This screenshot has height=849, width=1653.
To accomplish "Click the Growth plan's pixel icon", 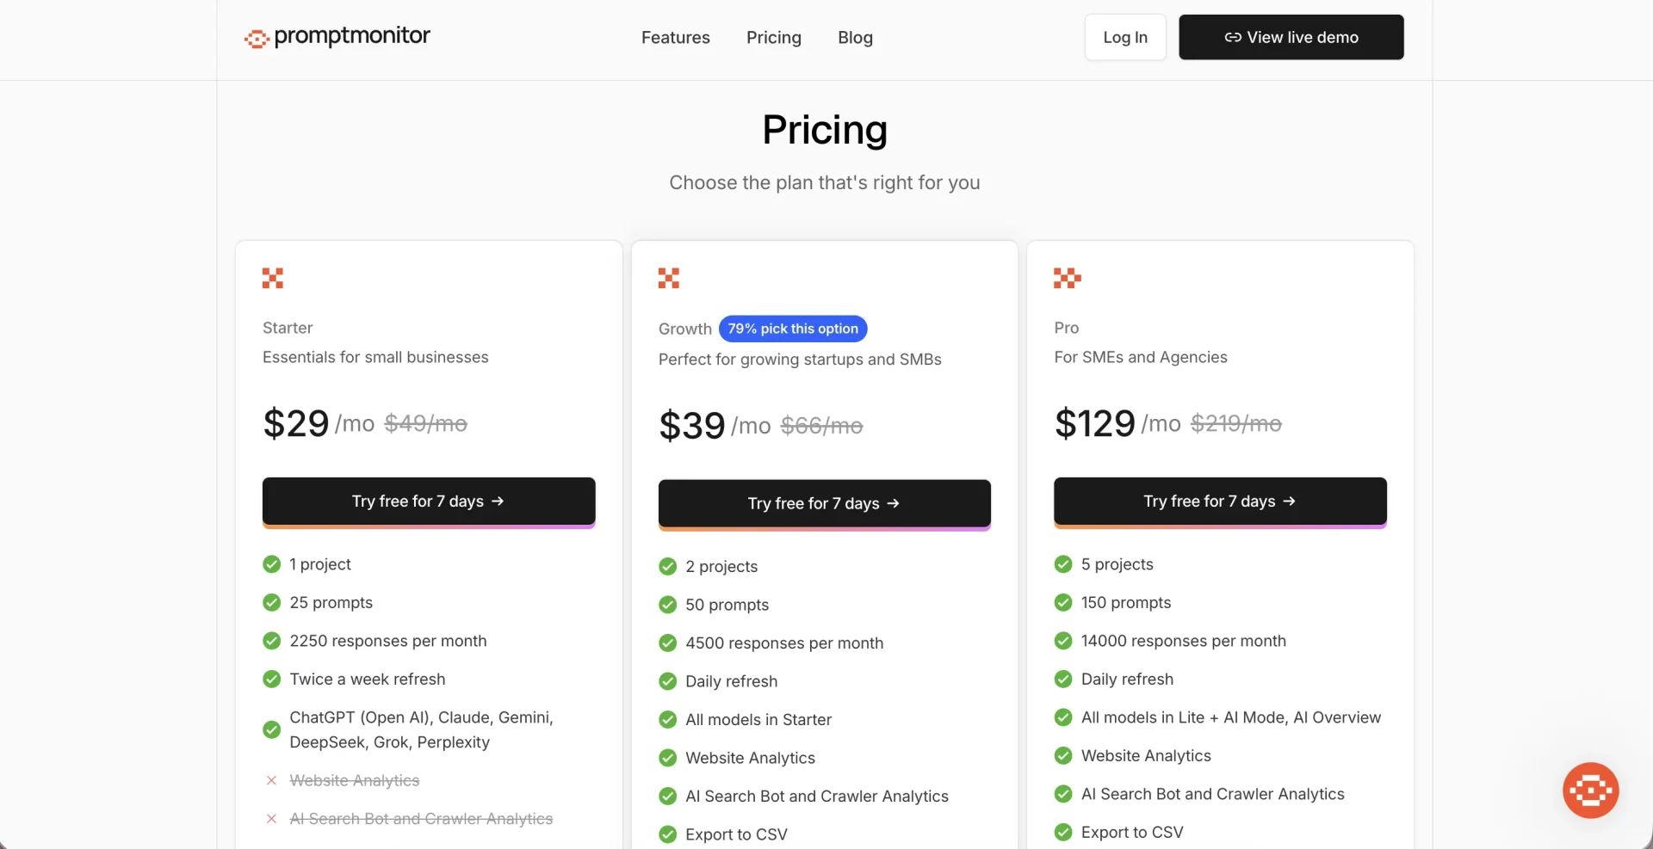I will (669, 278).
